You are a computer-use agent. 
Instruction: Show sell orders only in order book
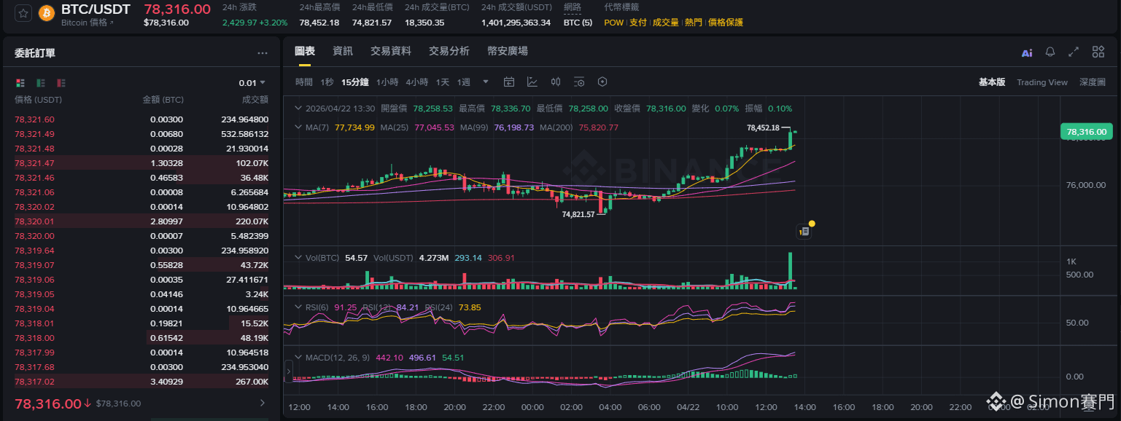tap(61, 83)
